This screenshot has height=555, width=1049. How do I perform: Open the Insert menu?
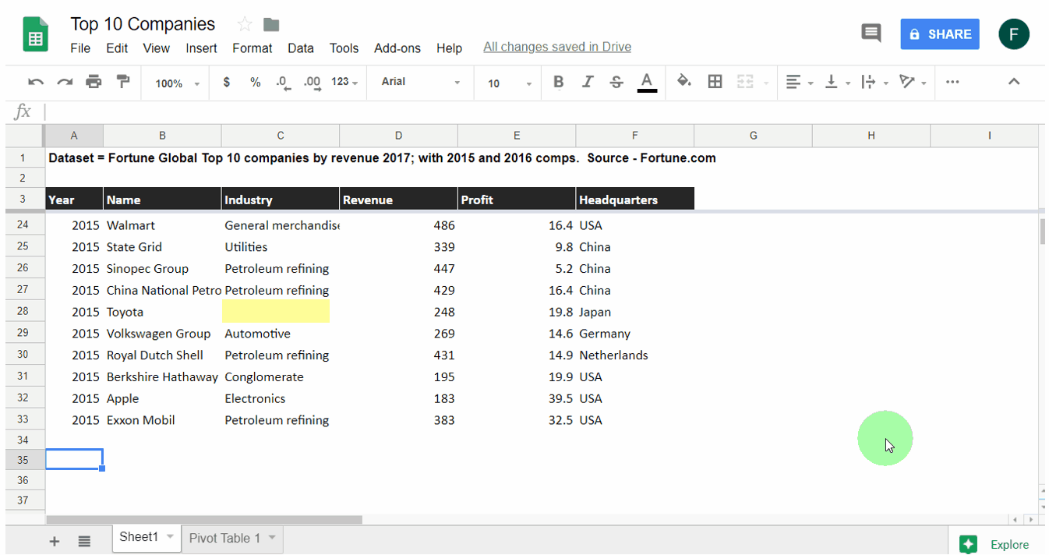point(201,48)
